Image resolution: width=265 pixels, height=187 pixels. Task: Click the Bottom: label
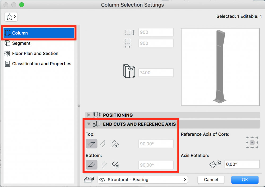pyautogui.click(x=94, y=155)
